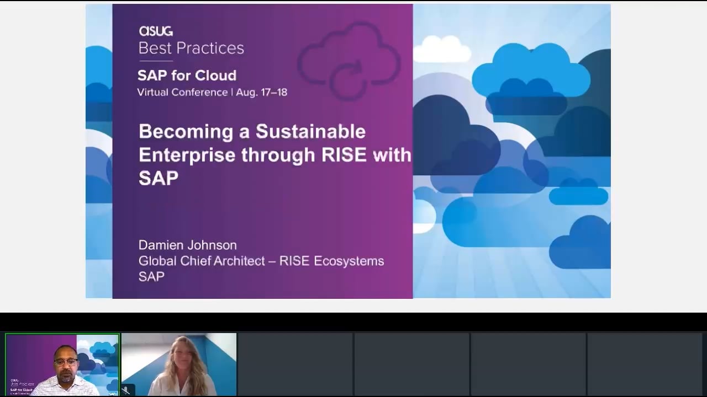Click "Virtual Conference | Aug. 17–18" text

coord(212,92)
